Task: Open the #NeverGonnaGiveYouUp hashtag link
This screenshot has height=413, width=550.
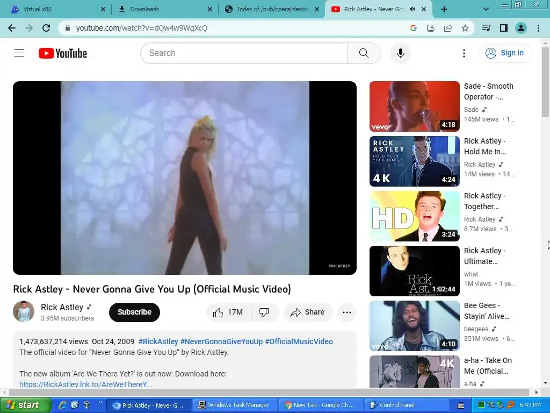Action: (221, 341)
